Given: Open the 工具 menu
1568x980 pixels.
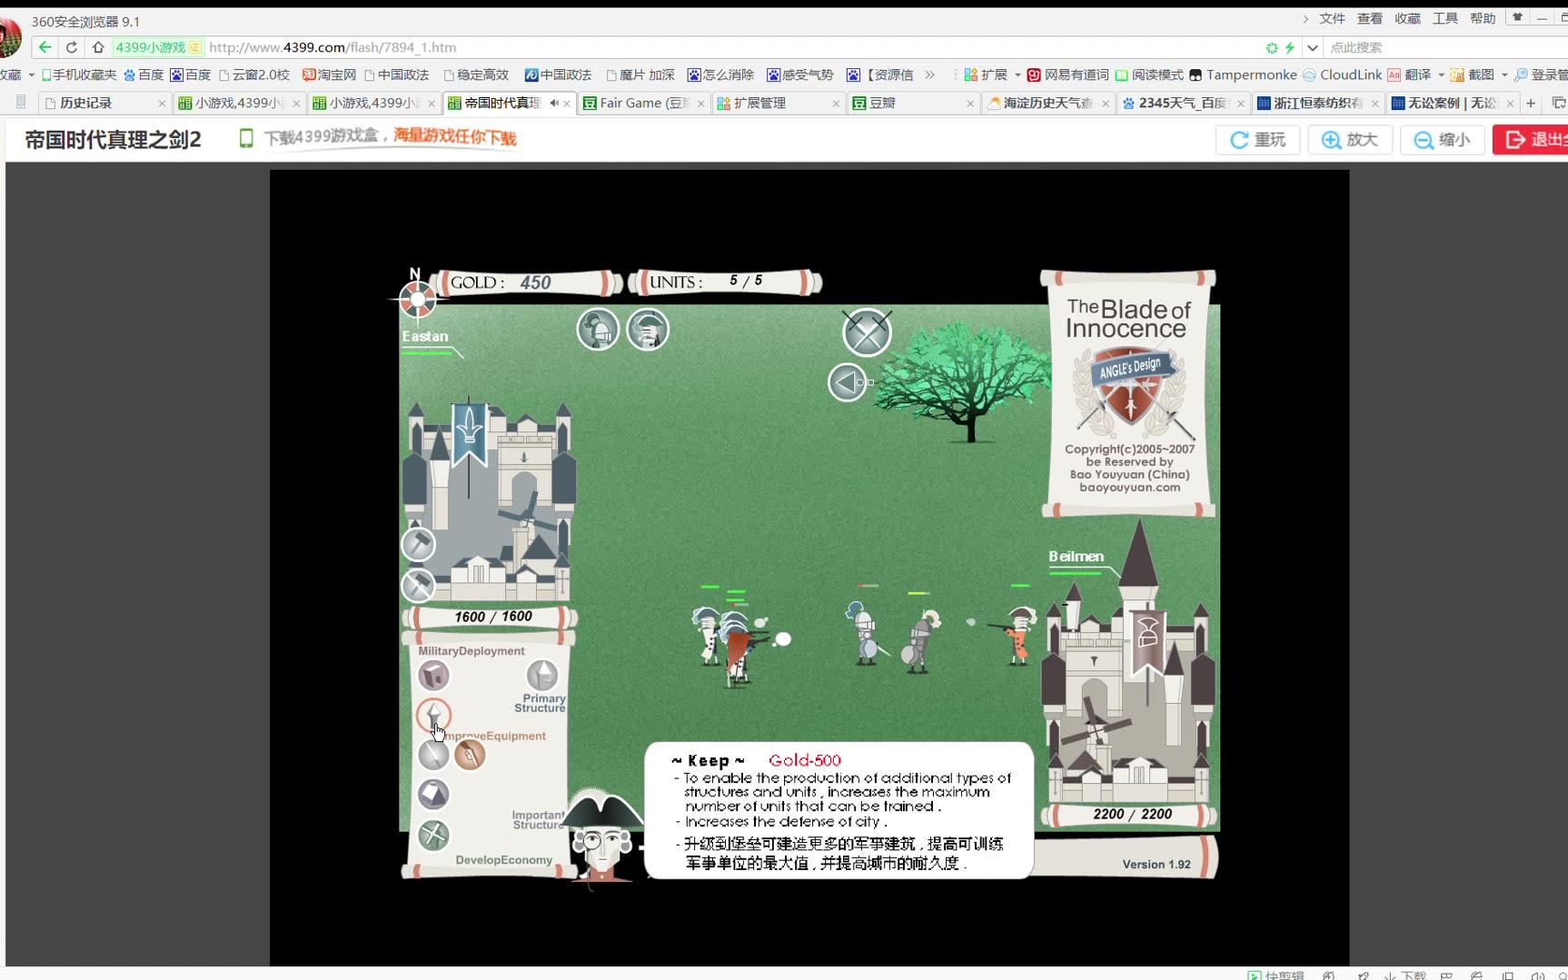Looking at the screenshot, I should coord(1445,18).
